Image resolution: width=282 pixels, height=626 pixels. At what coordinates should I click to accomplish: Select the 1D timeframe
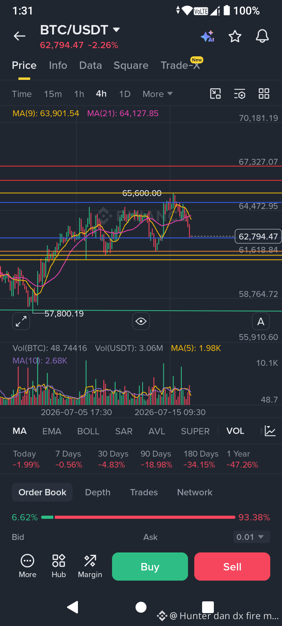(125, 94)
